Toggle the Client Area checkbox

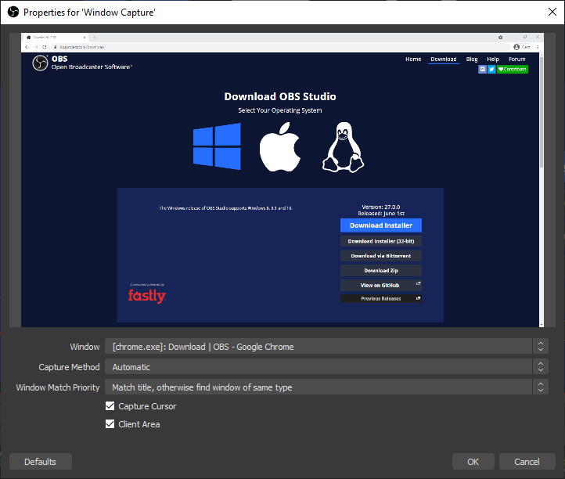tap(110, 424)
